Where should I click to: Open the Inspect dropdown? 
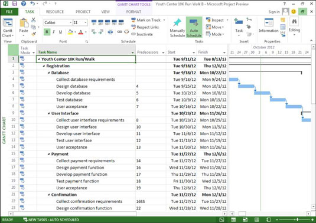[x=217, y=20]
